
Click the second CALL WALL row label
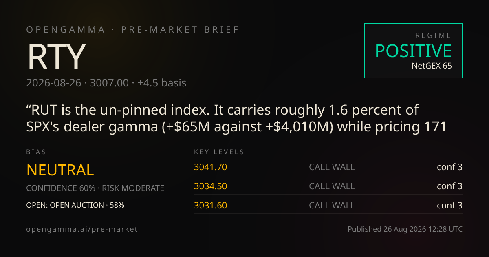coord(332,186)
